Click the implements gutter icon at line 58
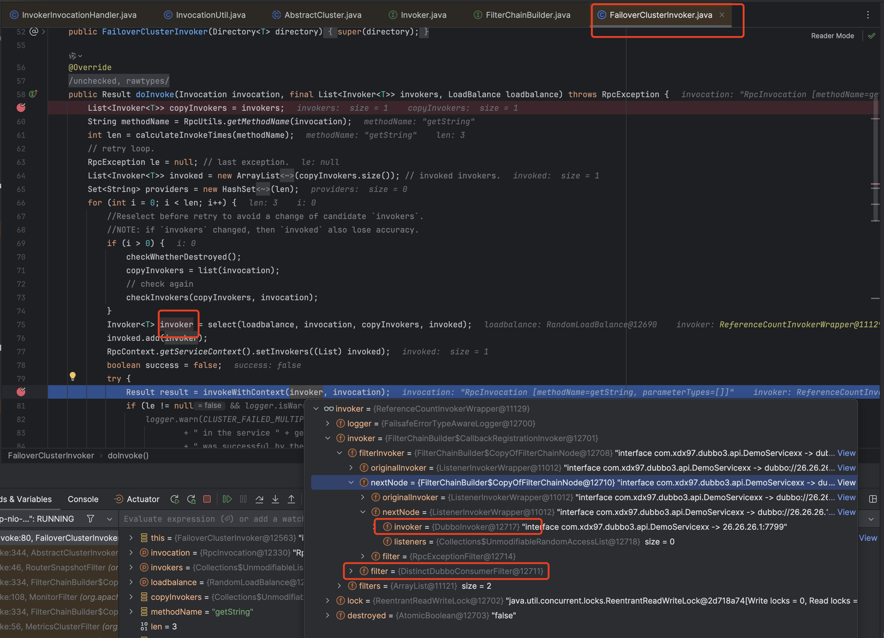884x638 pixels. [34, 94]
